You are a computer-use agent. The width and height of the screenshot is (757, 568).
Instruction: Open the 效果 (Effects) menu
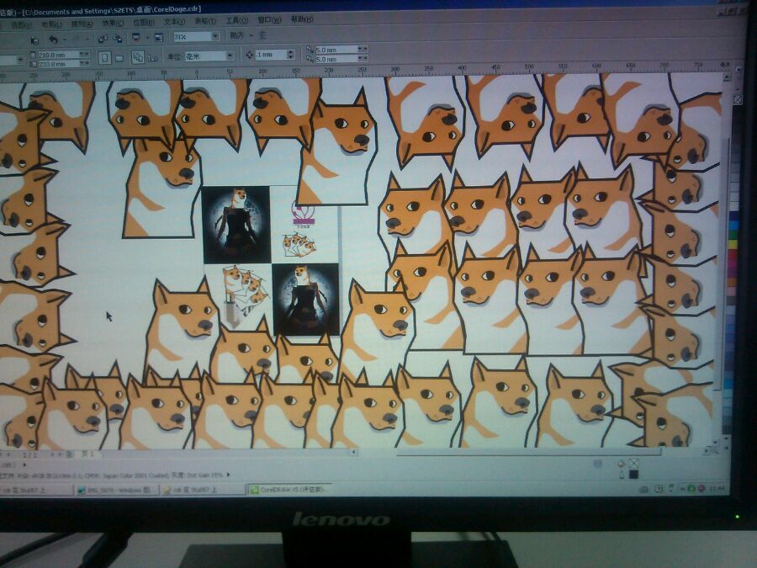(x=113, y=24)
